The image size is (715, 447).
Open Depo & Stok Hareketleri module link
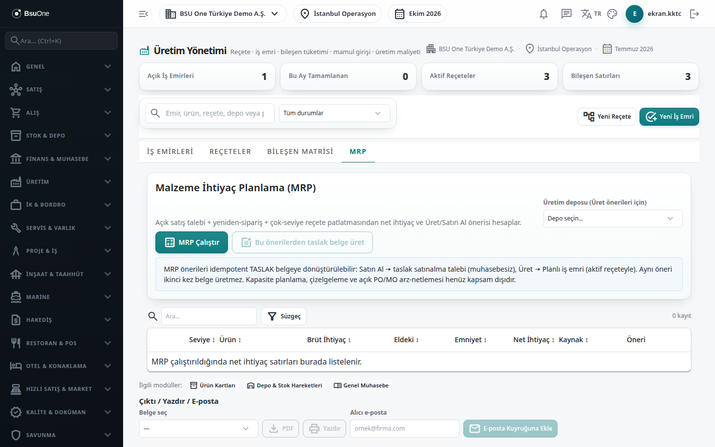coord(285,385)
